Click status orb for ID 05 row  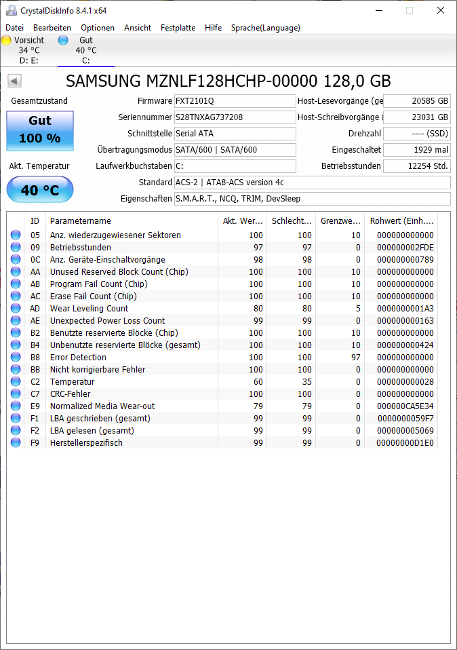pos(16,235)
